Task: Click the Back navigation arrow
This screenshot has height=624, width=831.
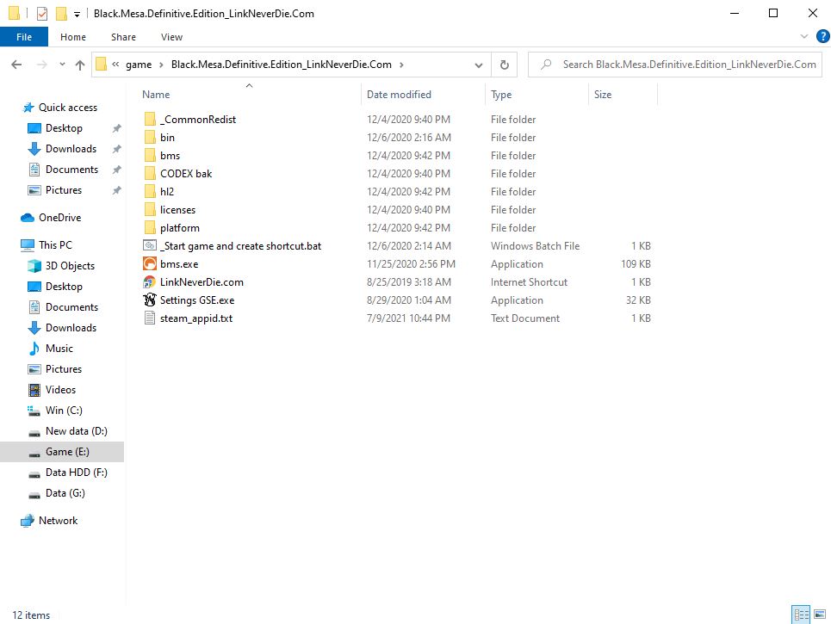Action: click(x=16, y=65)
